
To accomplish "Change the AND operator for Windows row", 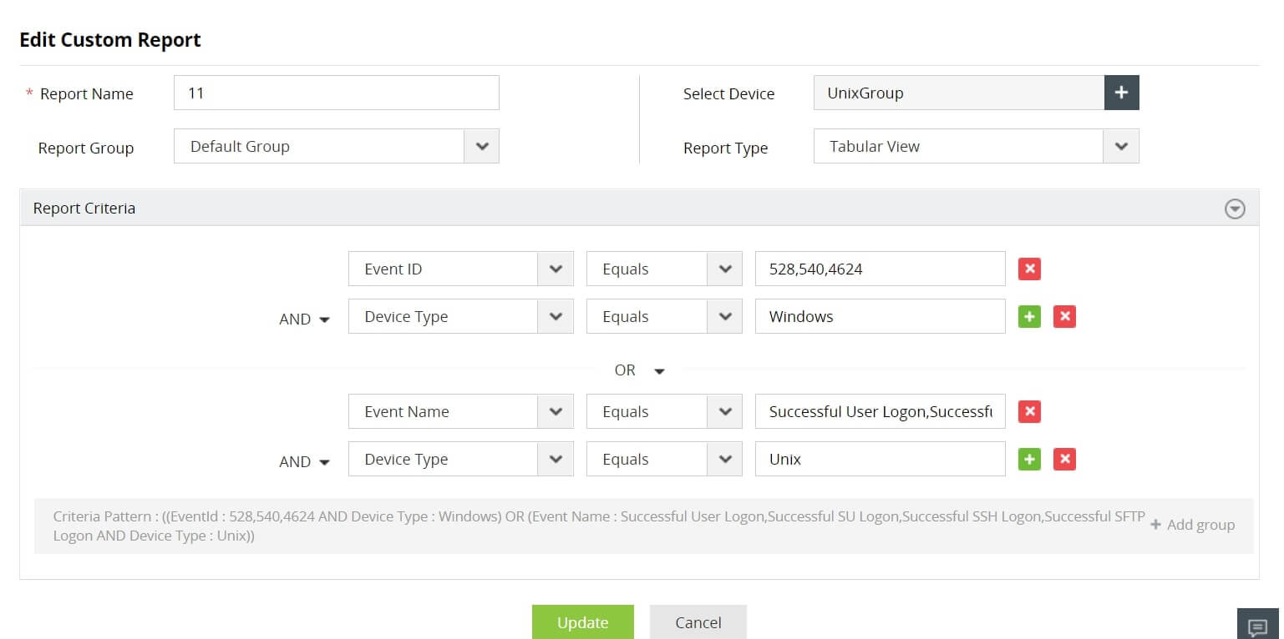I will 304,319.
